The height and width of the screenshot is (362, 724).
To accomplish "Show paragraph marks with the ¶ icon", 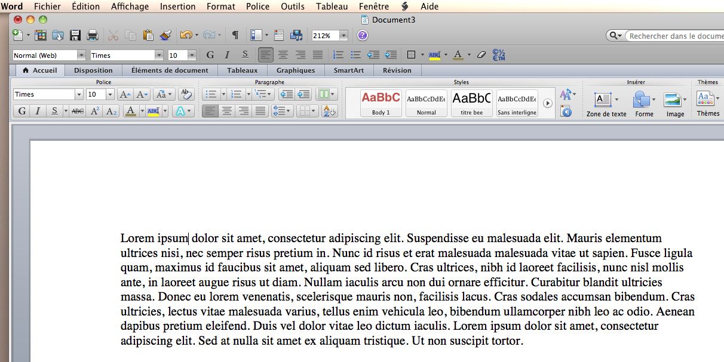I will coord(235,36).
